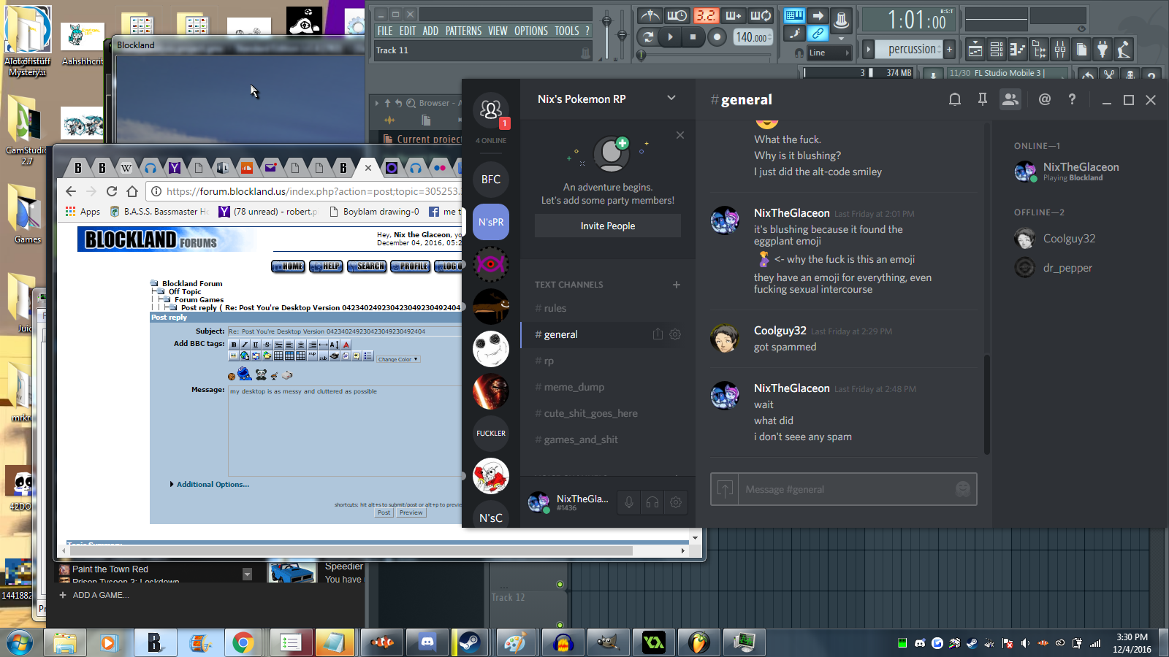Toggle FL Studio link/multilink controllers
The image size is (1169, 657).
pyautogui.click(x=818, y=34)
